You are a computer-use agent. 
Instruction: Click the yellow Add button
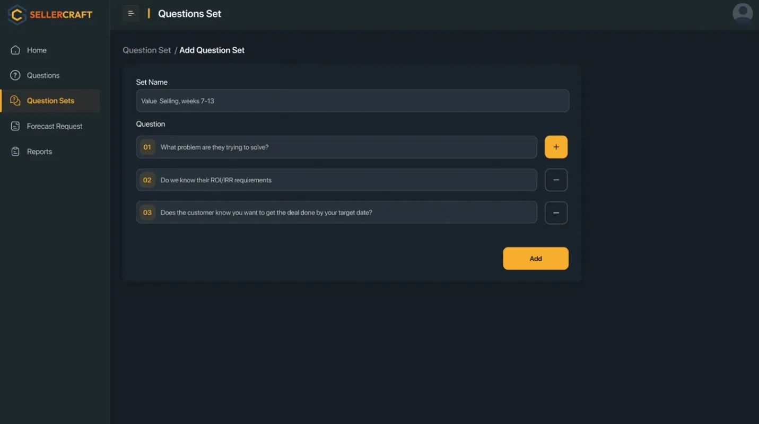[535, 259]
